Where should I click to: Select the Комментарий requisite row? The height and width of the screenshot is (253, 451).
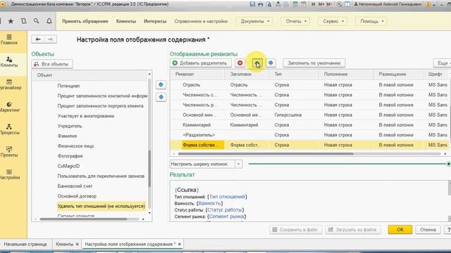309,125
